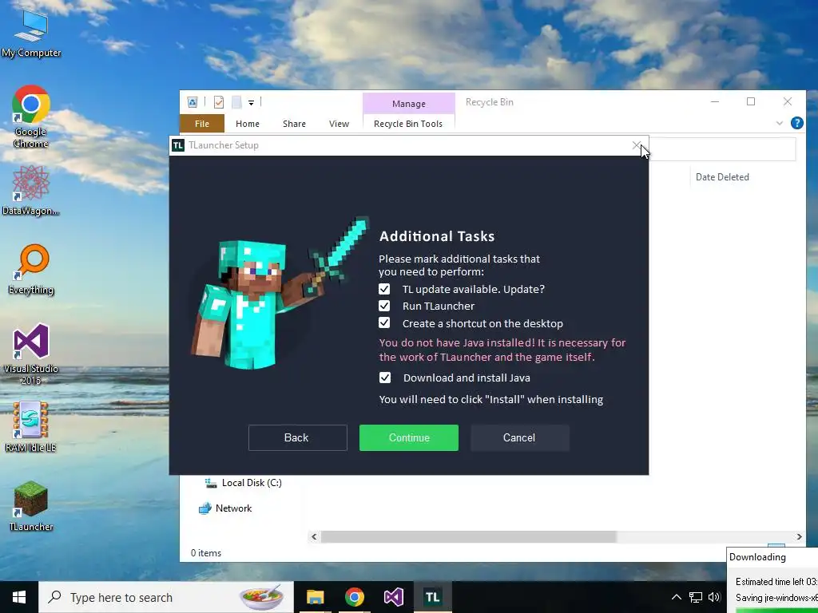Sort by the Date Deleted column
The image size is (818, 613).
pyautogui.click(x=722, y=177)
